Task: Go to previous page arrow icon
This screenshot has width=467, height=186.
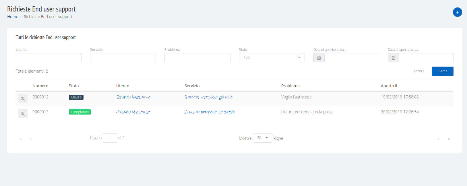Action: 31,139
